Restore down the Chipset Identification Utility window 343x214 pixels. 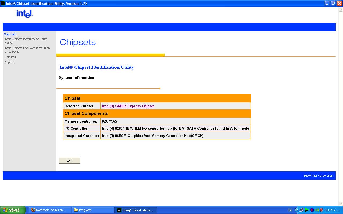pos(333,3)
